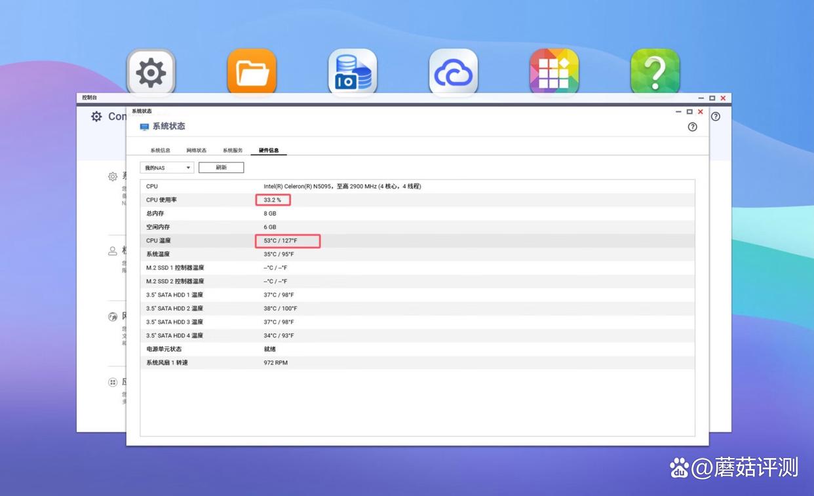Select applications grid icon in Control Panel sidebar
The width and height of the screenshot is (814, 496).
[113, 382]
